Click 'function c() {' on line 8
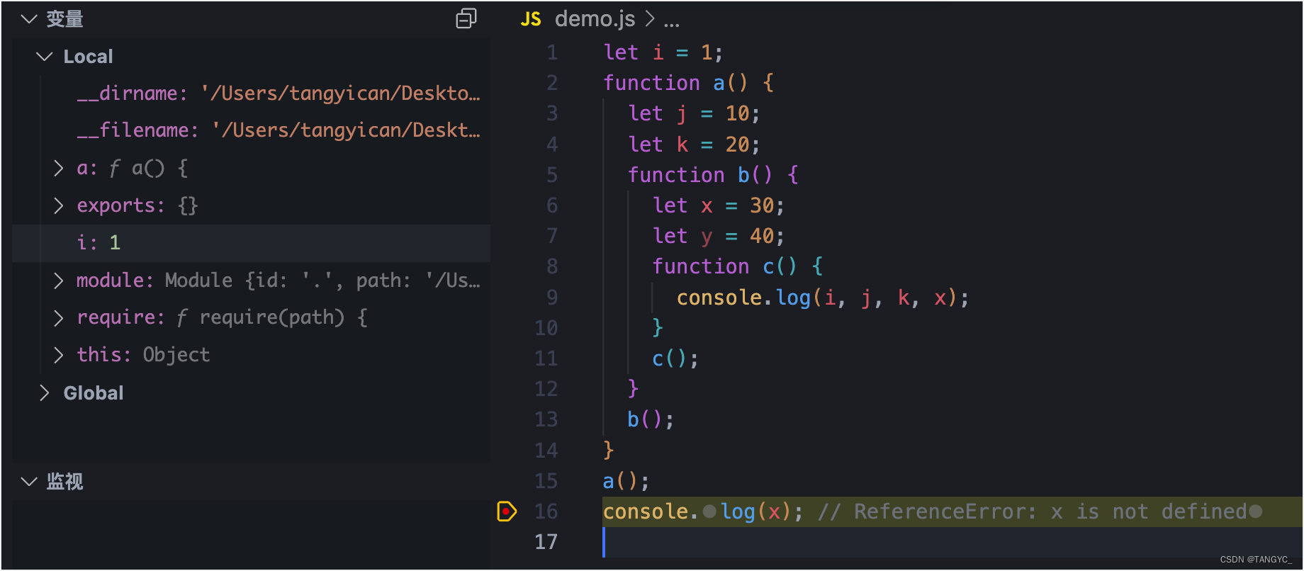 [737, 266]
